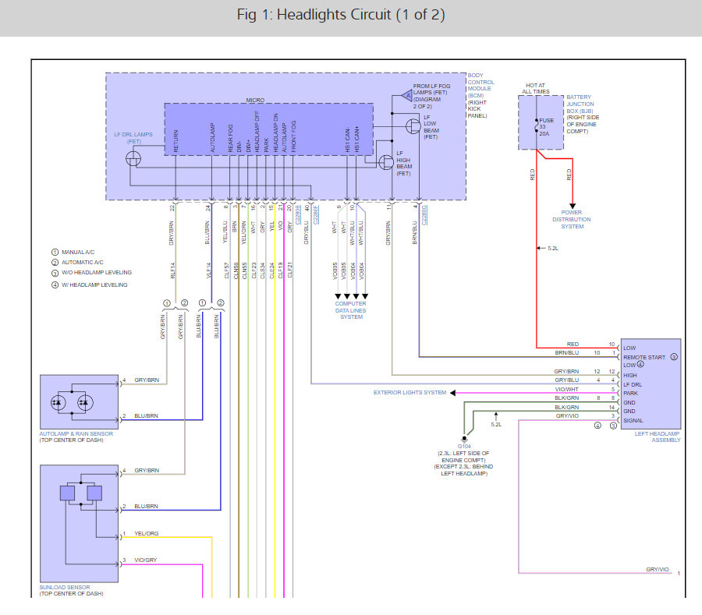Click the 'VIO/GRY' wire label

(146, 560)
